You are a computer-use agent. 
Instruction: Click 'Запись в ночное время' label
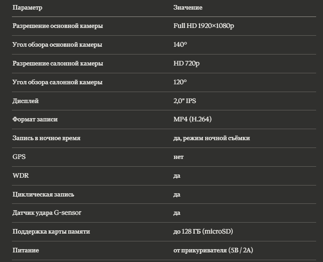pyautogui.click(x=46, y=138)
